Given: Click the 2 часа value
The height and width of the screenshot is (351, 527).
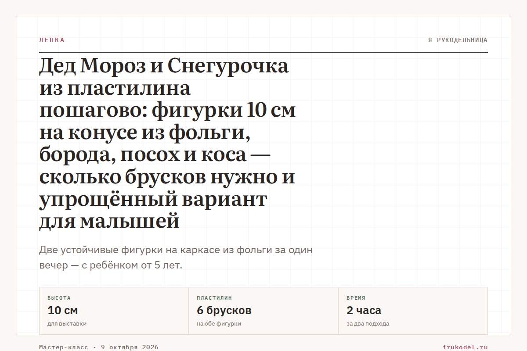Looking at the screenshot, I should pos(364,310).
